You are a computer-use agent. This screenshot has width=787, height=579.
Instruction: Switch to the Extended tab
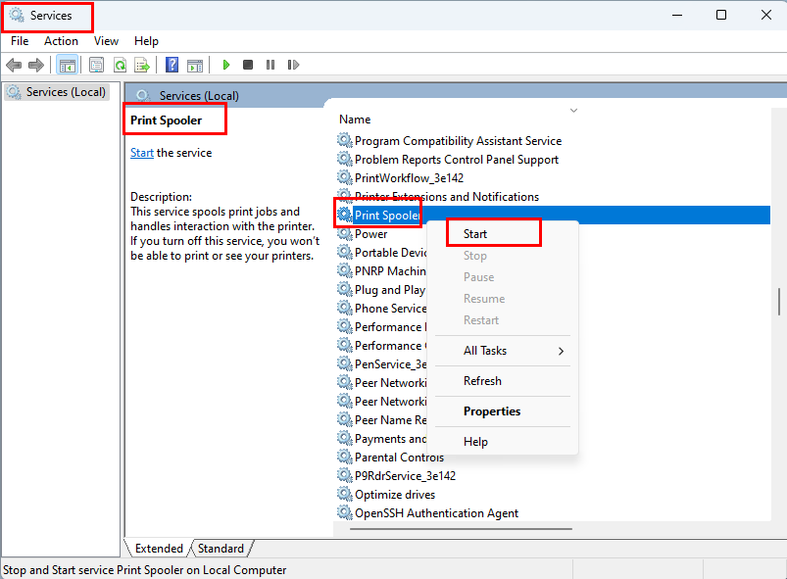159,549
